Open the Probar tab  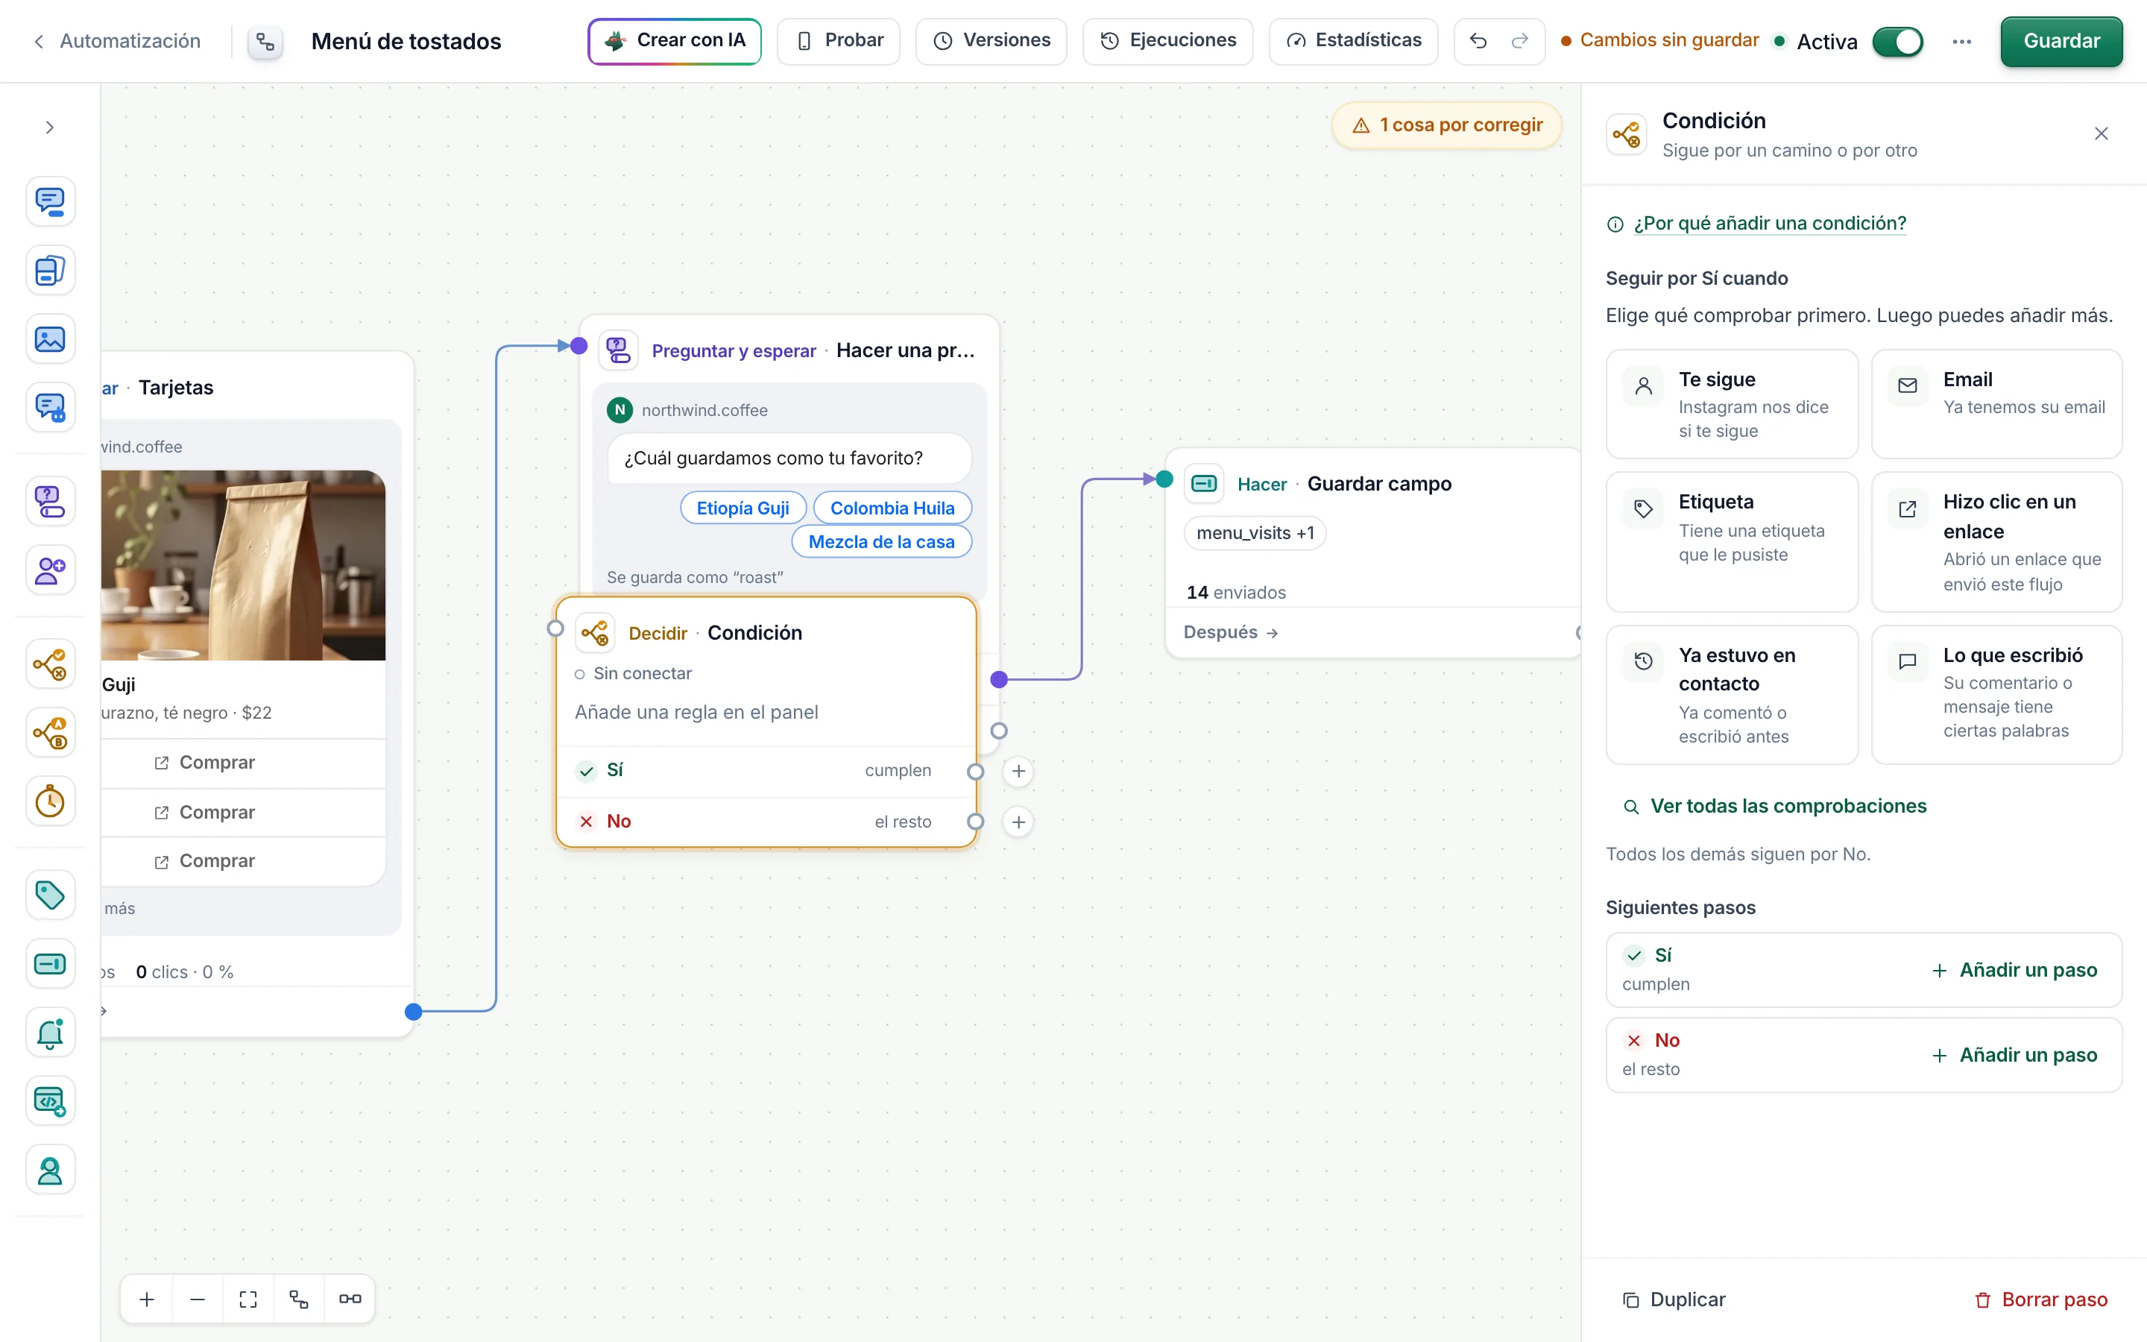[x=839, y=41]
